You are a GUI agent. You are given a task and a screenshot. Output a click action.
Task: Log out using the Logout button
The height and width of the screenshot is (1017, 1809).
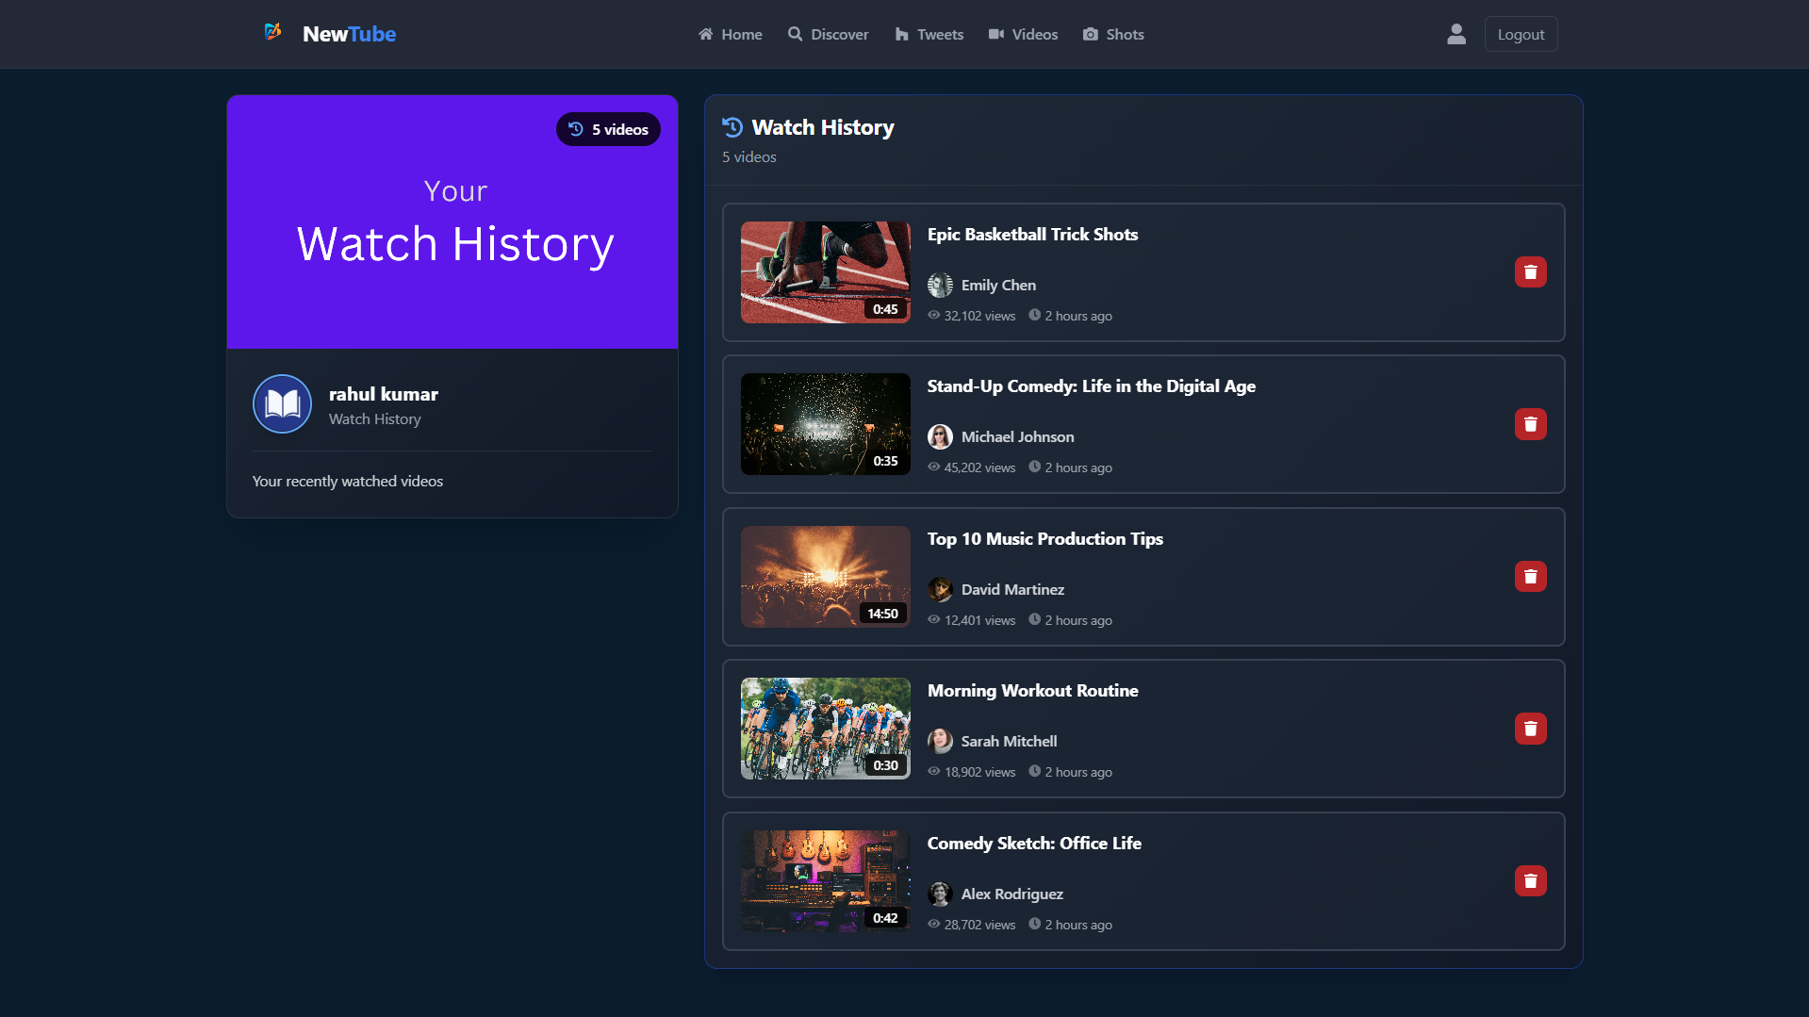tap(1521, 35)
